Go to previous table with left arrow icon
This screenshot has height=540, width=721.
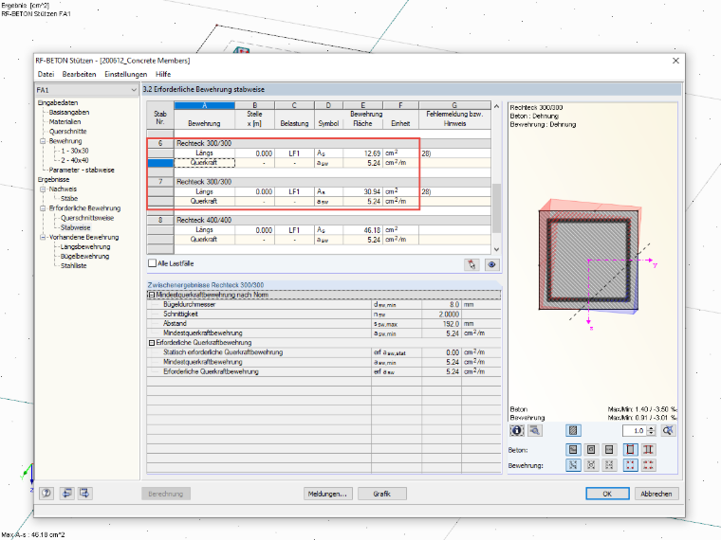click(66, 494)
